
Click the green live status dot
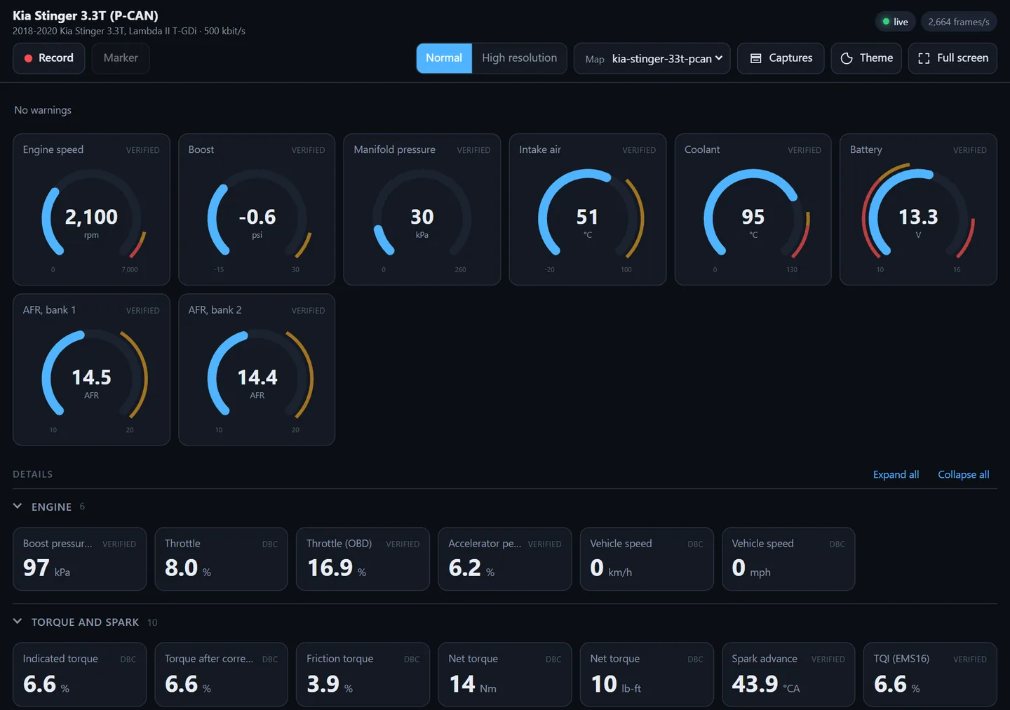(886, 22)
